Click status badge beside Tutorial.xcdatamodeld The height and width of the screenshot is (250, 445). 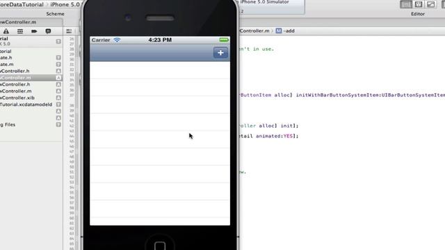click(58, 105)
